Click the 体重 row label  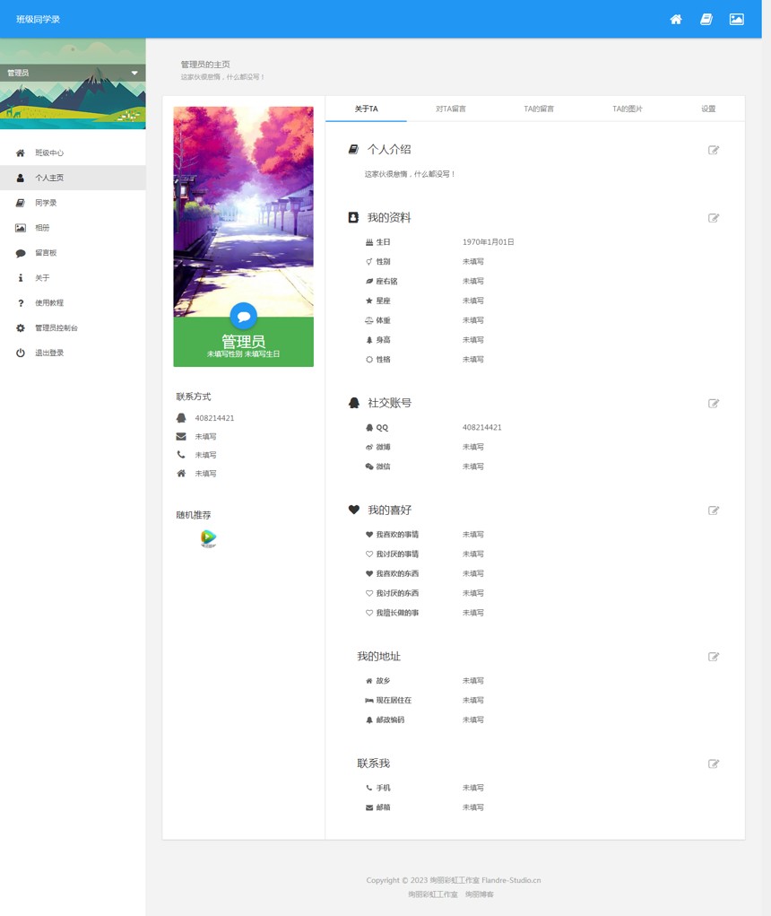[x=383, y=320]
